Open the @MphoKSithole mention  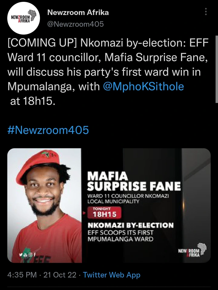pos(144,86)
